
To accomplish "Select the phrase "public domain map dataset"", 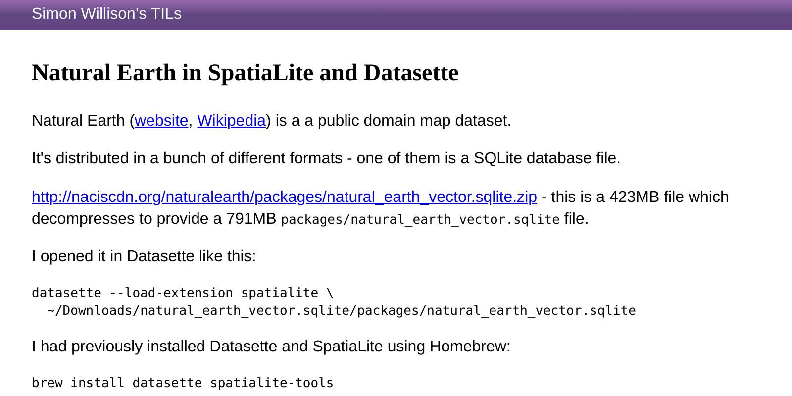I will click(411, 120).
